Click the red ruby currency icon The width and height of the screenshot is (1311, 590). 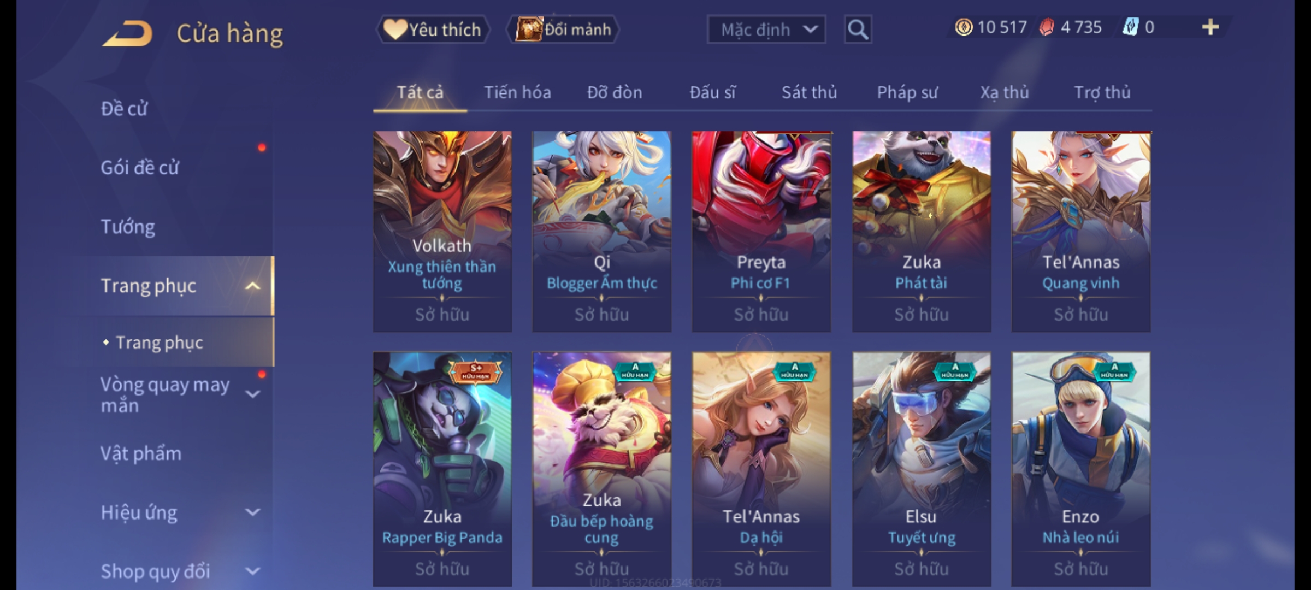click(x=1047, y=27)
